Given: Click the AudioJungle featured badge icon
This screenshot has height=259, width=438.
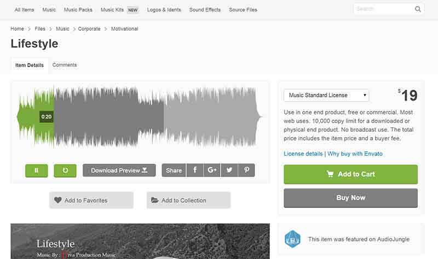Looking at the screenshot, I should (x=293, y=239).
